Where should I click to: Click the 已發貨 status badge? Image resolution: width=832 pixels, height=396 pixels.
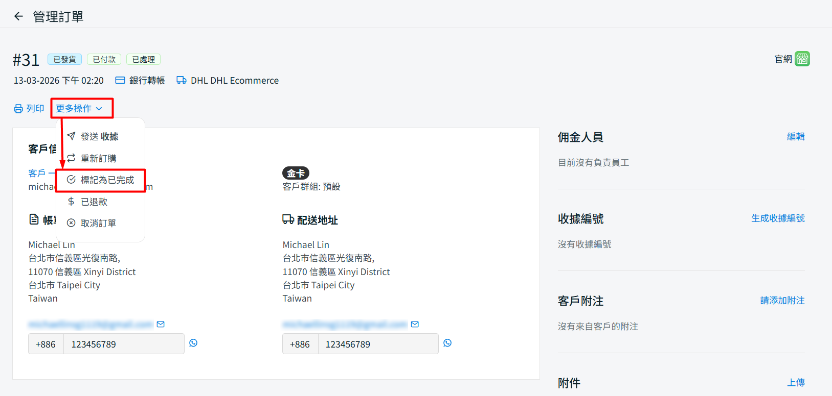[x=64, y=60]
